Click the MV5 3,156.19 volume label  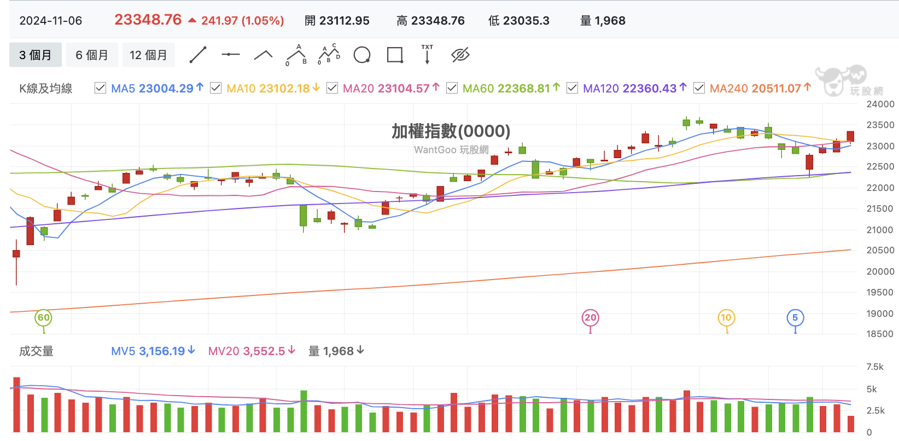point(153,351)
